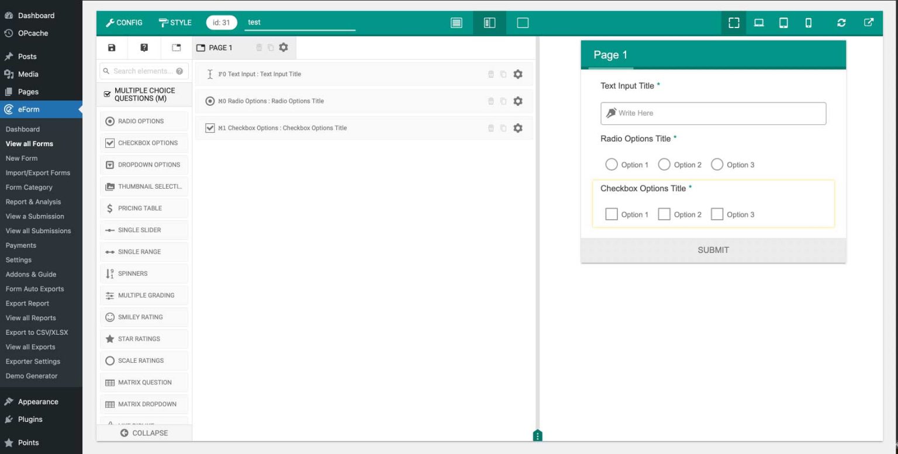Click the save disk icon
This screenshot has width=898, height=454.
[112, 48]
